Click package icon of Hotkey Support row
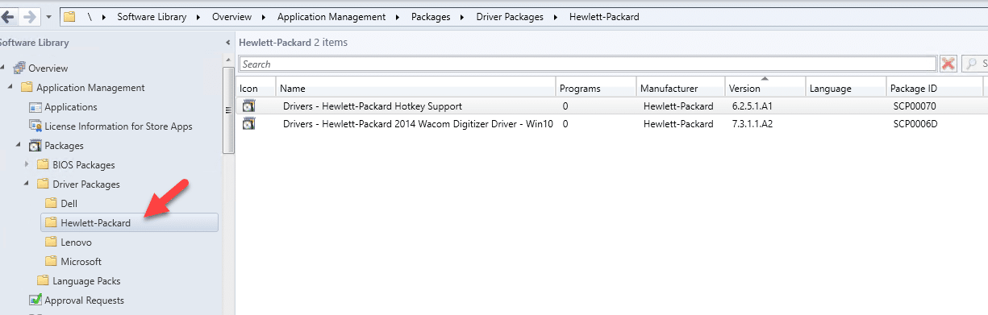 pyautogui.click(x=249, y=106)
